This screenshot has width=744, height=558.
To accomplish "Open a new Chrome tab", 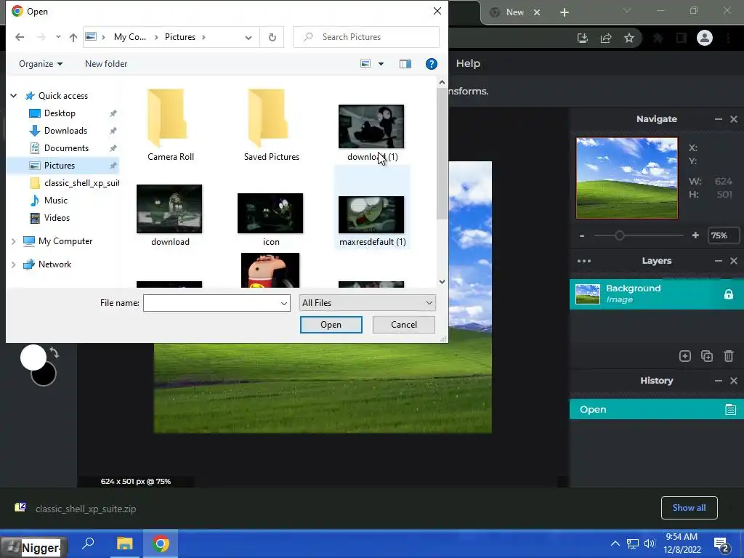I will click(x=564, y=12).
